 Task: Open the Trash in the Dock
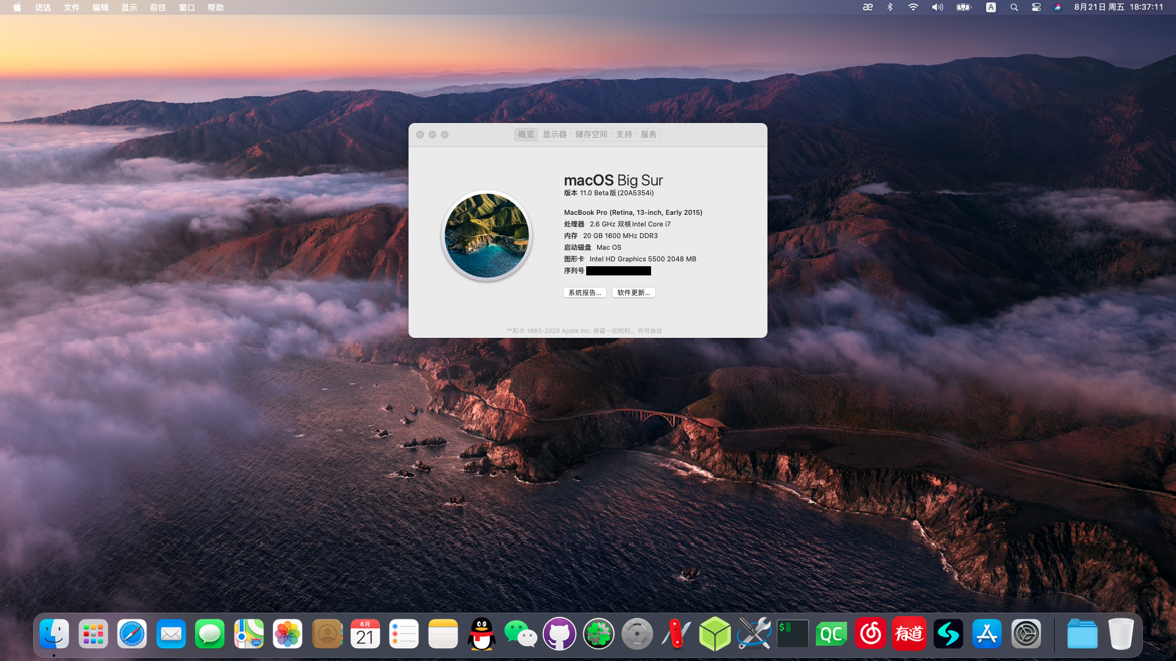click(1121, 634)
